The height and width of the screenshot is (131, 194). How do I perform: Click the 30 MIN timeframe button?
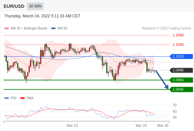click(x=35, y=6)
